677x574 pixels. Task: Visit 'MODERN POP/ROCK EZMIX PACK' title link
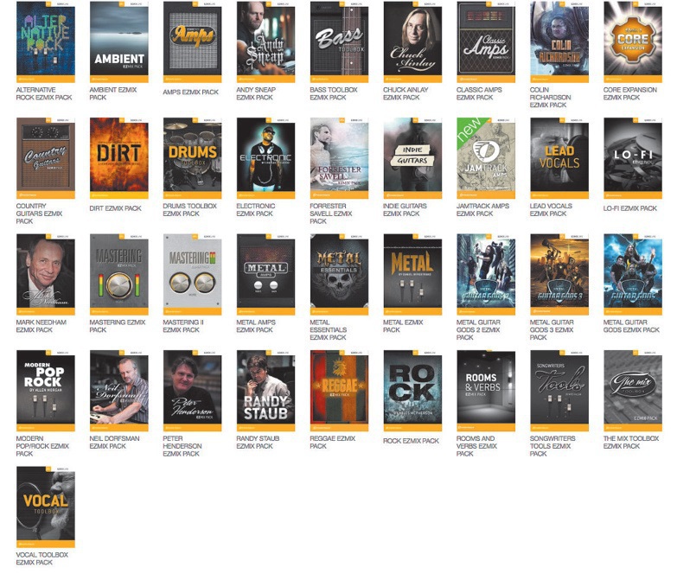pyautogui.click(x=42, y=446)
